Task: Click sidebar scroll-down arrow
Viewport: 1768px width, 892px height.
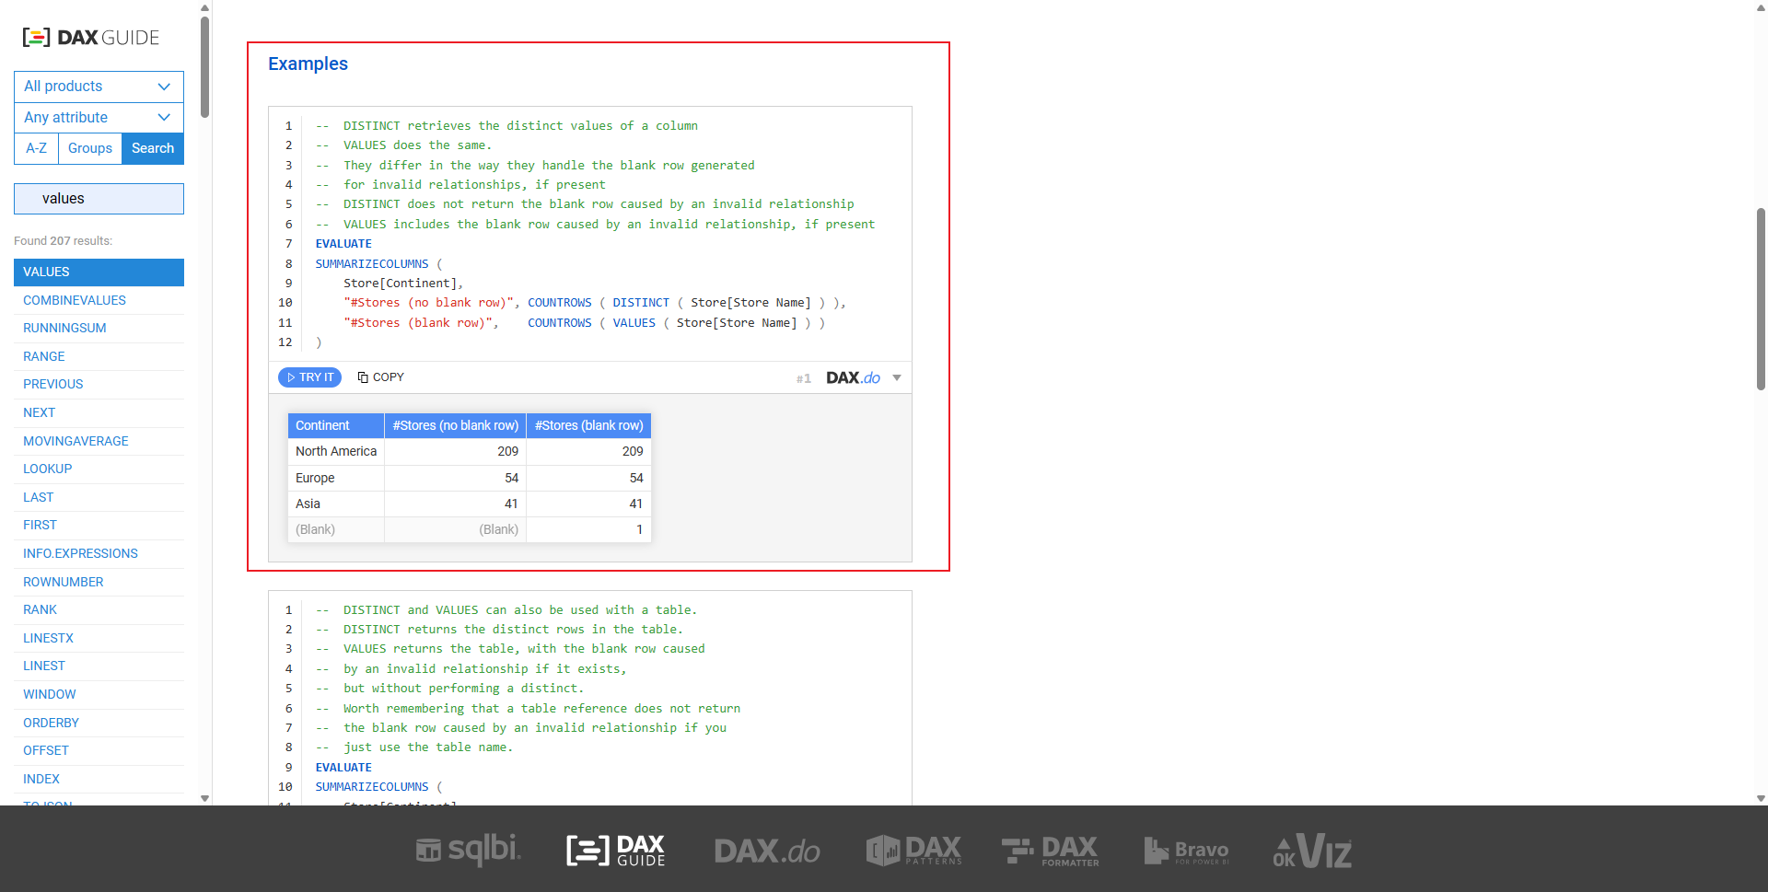Action: [x=204, y=798]
